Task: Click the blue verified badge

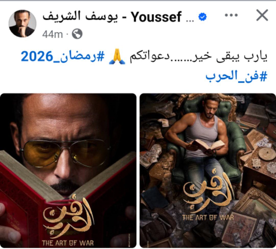Action: (x=202, y=17)
